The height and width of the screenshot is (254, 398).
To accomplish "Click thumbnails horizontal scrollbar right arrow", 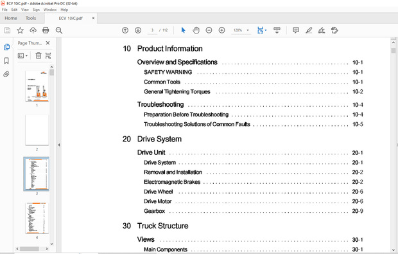I will click(47, 249).
